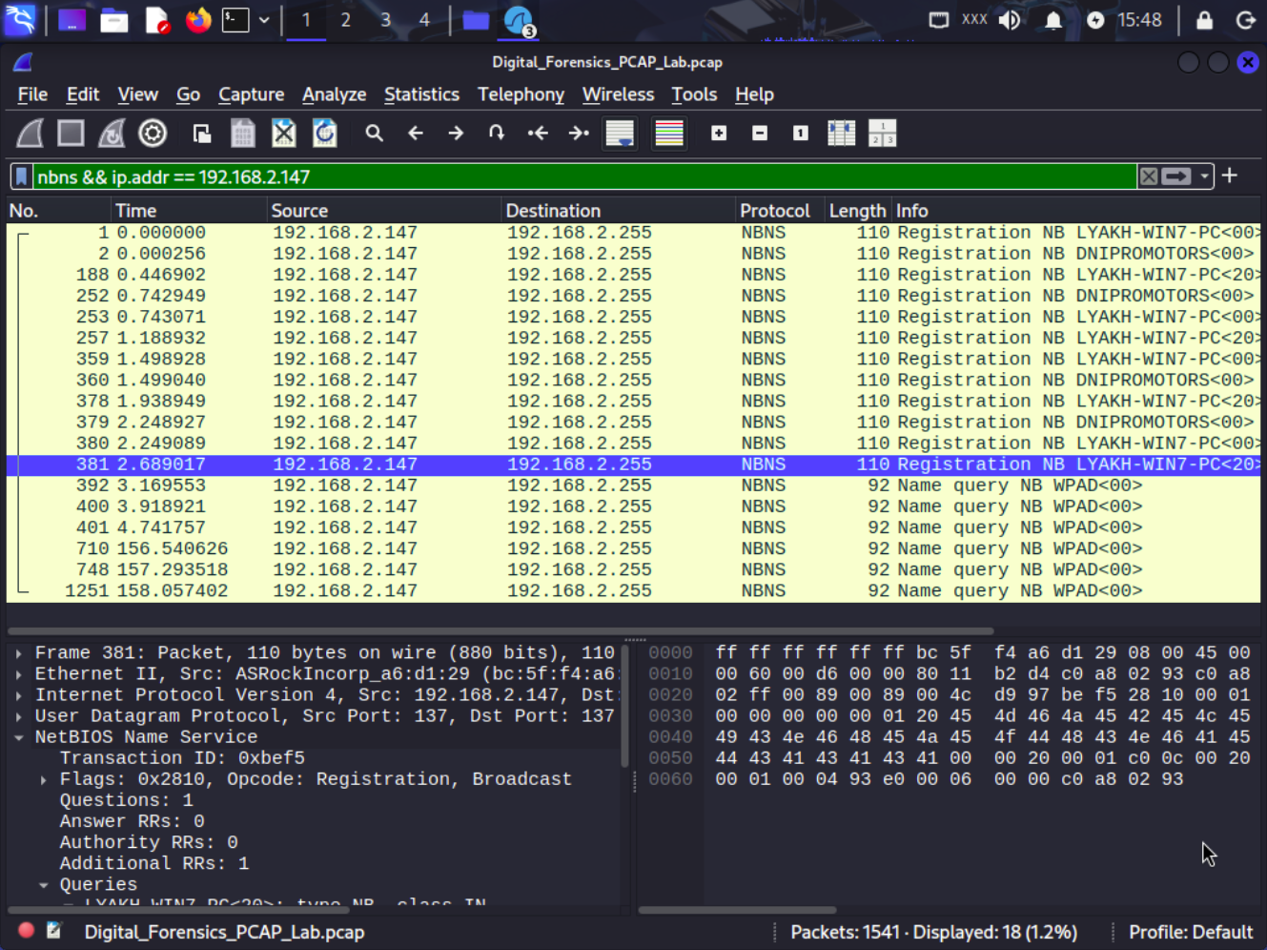Open the Analyze menu
The width and height of the screenshot is (1267, 950).
(334, 94)
